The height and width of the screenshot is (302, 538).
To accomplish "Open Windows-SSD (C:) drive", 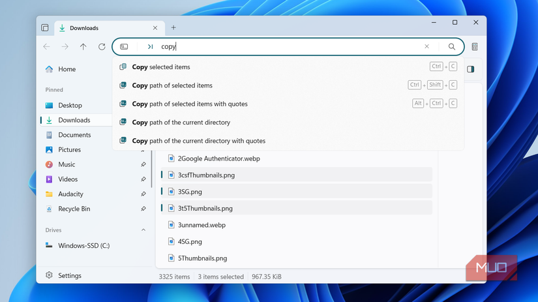I will click(x=83, y=246).
